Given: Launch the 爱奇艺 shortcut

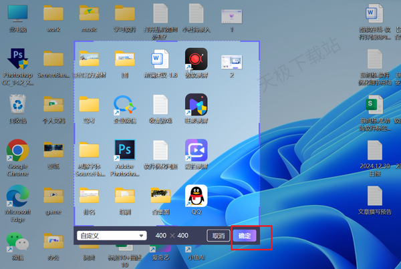Looking at the screenshot, I should click(x=160, y=248).
